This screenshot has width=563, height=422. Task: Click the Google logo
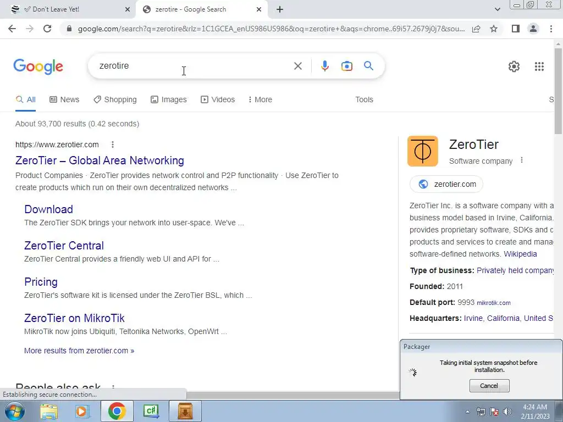click(x=38, y=66)
